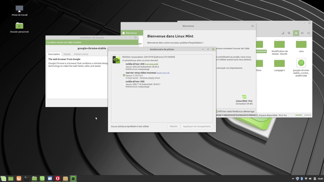Open the Bluetooth tray icon
This screenshot has height=182, width=324.
(302, 179)
